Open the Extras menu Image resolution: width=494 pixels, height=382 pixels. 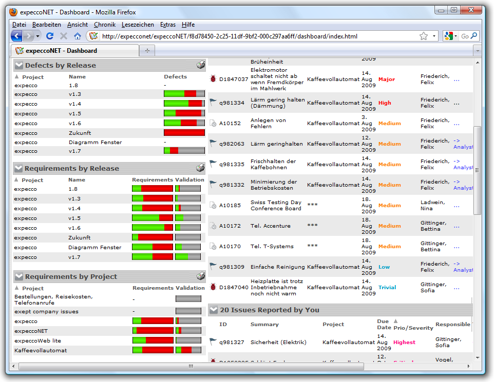[x=167, y=25]
